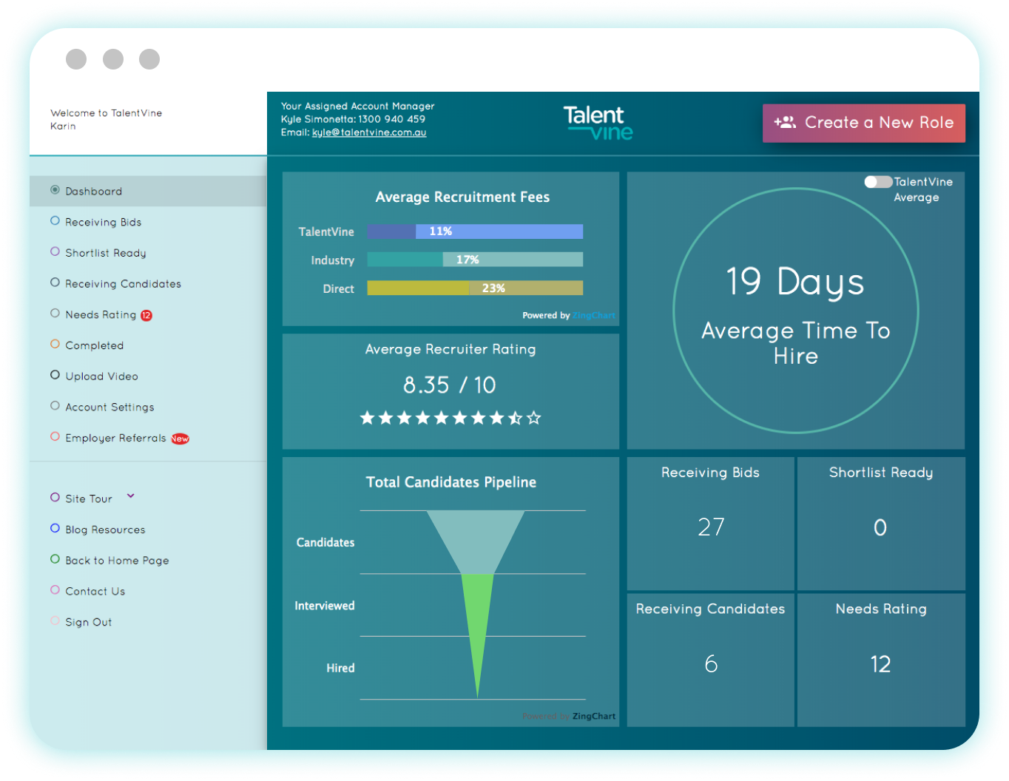Click the 8.35 / 10 rating value
This screenshot has height=781, width=1009.
[450, 385]
